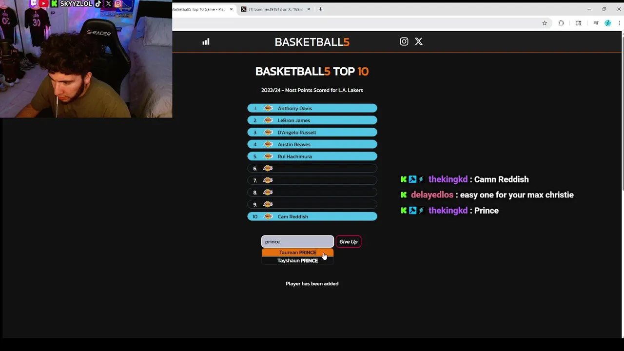Screen dimensions: 624x351
Task: Click the Lakers logo in row 7
Action: click(268, 180)
